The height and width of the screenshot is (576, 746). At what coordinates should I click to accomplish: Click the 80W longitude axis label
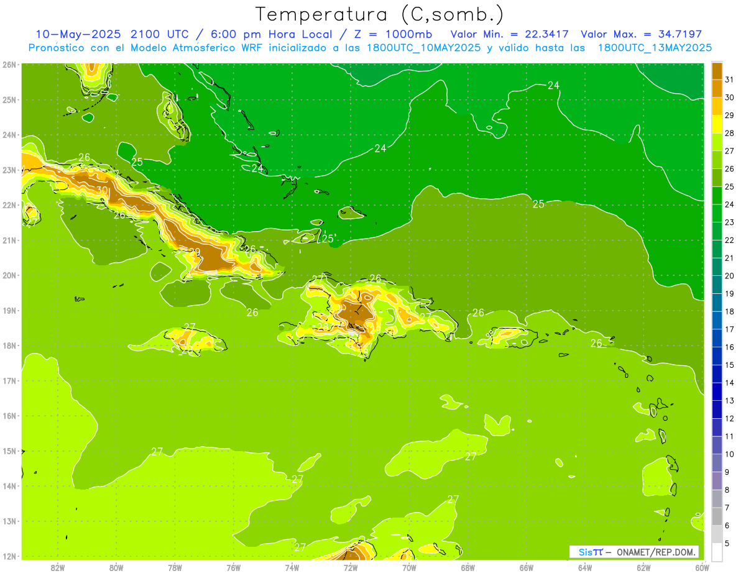point(116,567)
